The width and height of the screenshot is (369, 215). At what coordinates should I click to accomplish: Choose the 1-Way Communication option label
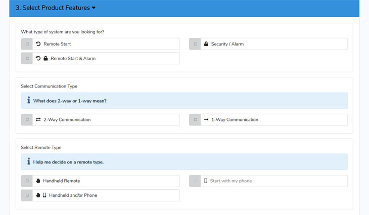pos(235,119)
